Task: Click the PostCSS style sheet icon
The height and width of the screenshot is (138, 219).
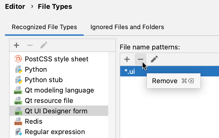Action: 18,59
